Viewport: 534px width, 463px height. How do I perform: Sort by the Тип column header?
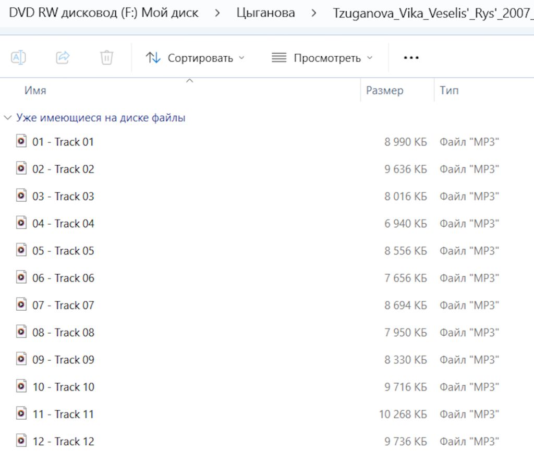pyautogui.click(x=449, y=90)
